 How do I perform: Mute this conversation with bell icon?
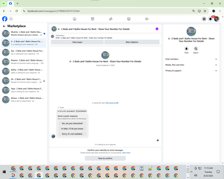click(186, 49)
